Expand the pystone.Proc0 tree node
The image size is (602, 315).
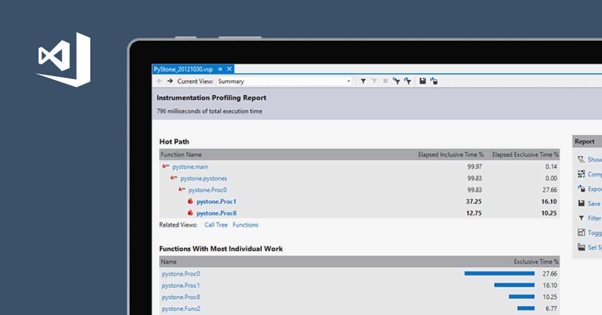click(181, 190)
